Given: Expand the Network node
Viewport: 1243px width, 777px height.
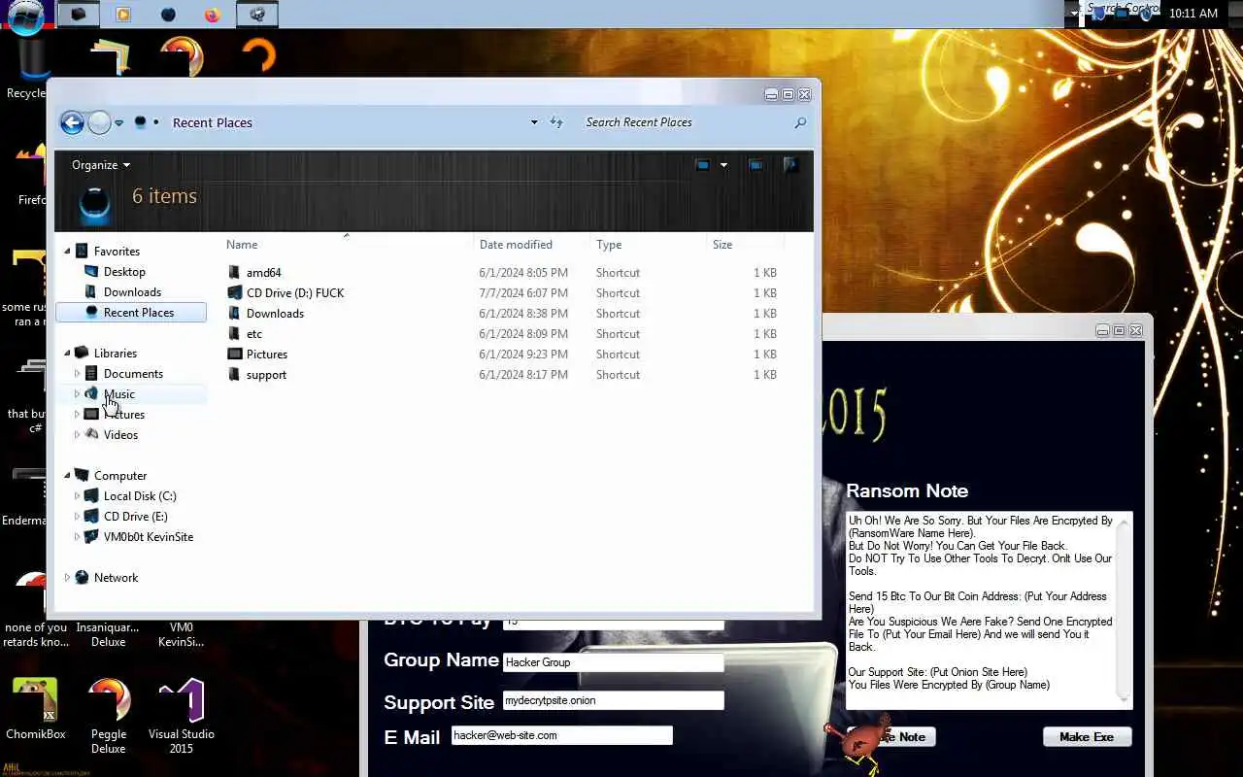Looking at the screenshot, I should point(68,578).
